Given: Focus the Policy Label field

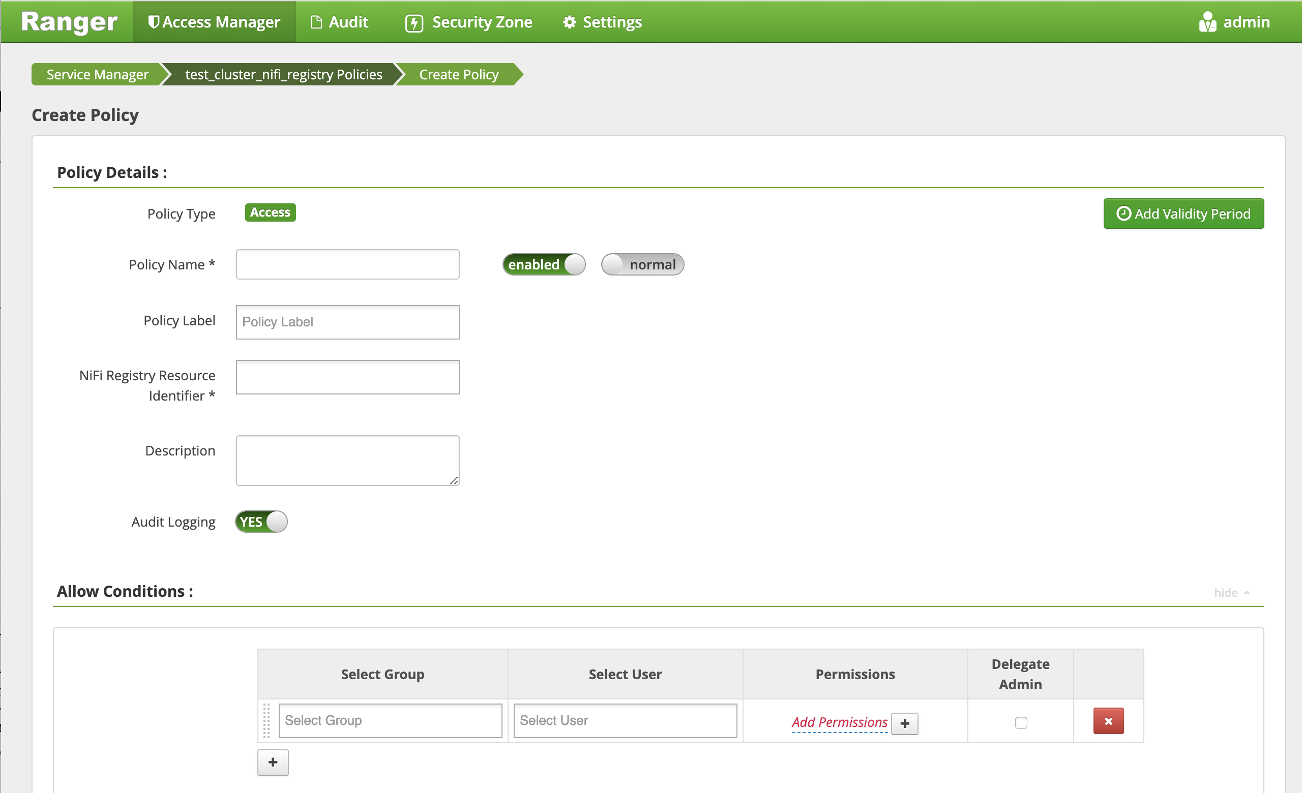Looking at the screenshot, I should pos(348,322).
